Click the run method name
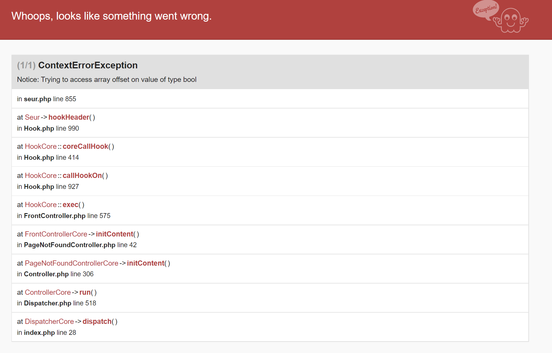This screenshot has width=552, height=353. coord(85,292)
